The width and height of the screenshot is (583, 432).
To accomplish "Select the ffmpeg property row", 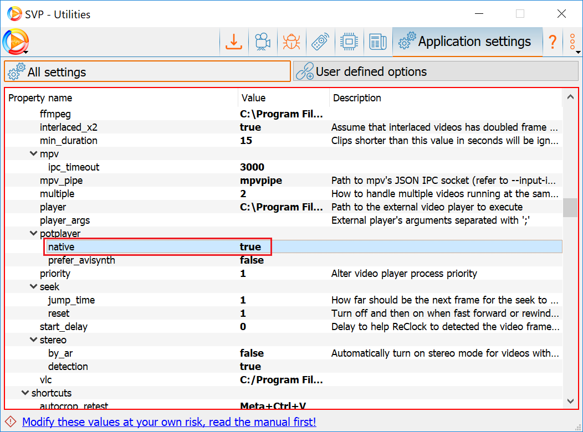I will coord(283,114).
